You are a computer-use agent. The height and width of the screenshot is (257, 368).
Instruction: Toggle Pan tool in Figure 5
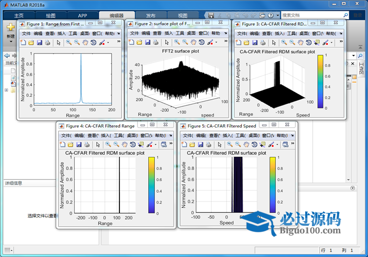click(246, 144)
